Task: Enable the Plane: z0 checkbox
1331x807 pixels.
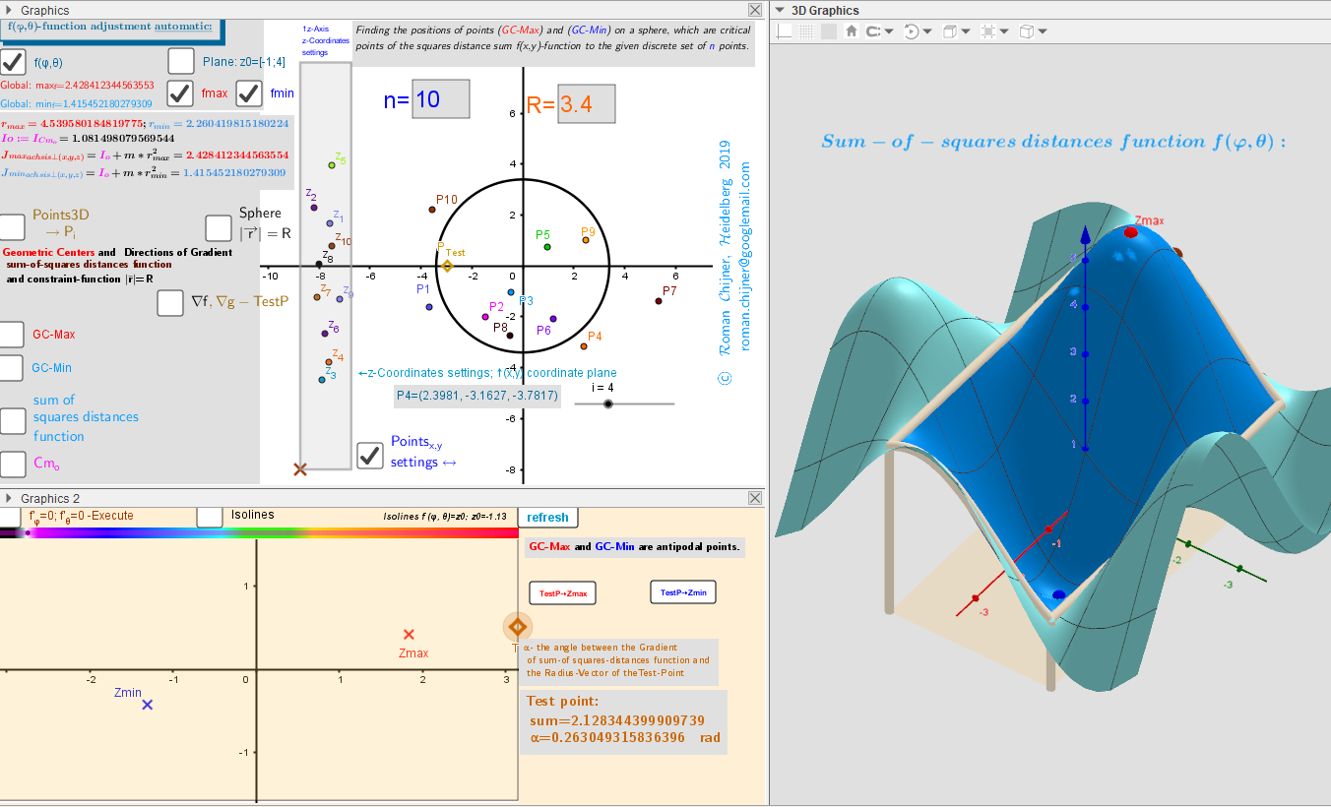Action: pos(181,61)
